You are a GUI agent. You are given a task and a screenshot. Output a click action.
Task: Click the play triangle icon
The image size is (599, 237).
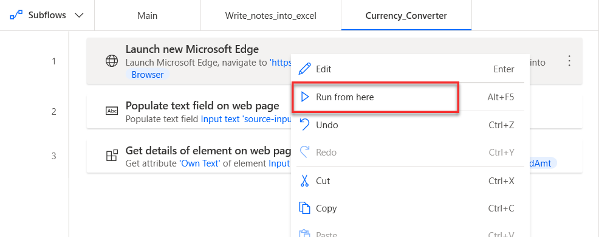304,97
